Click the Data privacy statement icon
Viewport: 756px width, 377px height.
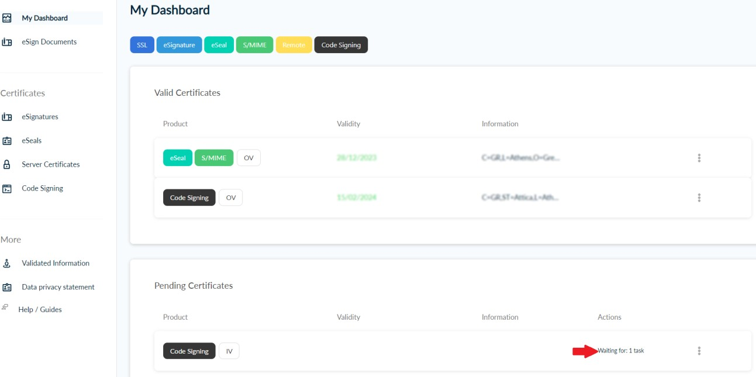pos(7,288)
